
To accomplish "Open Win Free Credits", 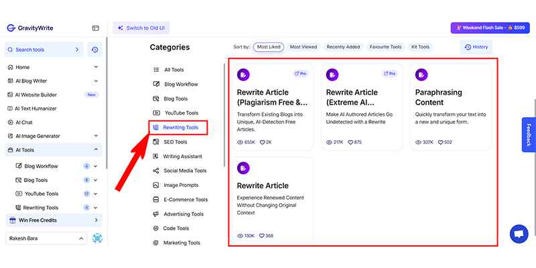I will [x=54, y=220].
